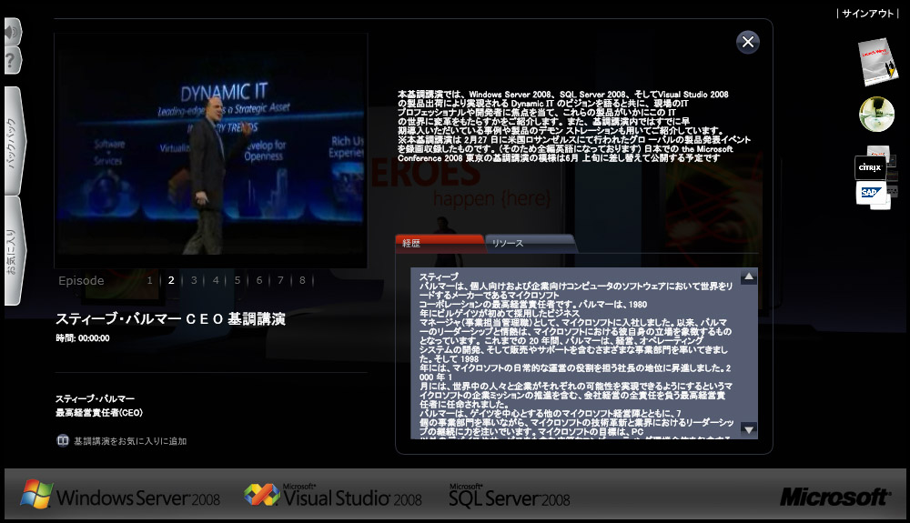Select episode 8

(x=302, y=280)
